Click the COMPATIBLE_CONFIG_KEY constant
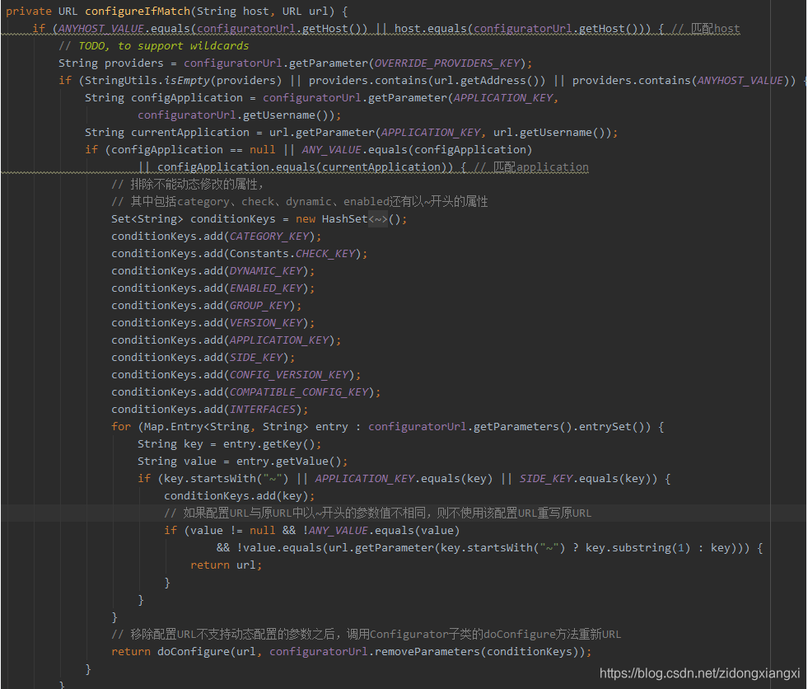808x689 pixels. pyautogui.click(x=299, y=392)
